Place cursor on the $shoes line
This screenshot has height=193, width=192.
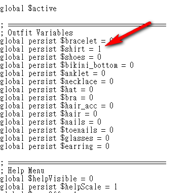[x=51, y=57]
